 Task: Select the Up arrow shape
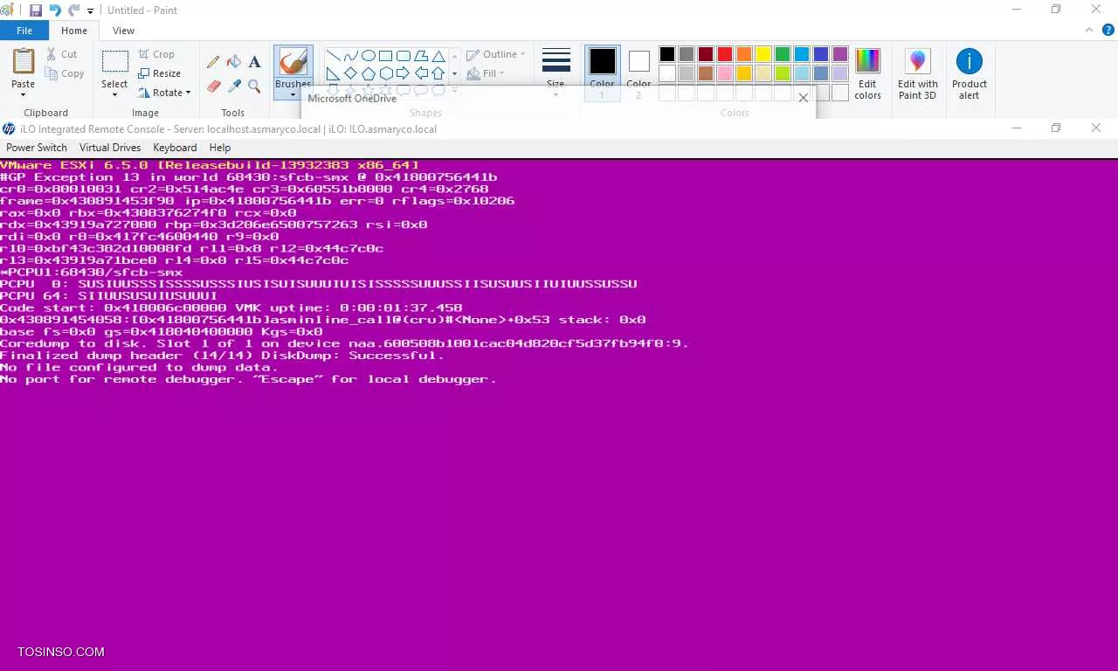tap(438, 73)
